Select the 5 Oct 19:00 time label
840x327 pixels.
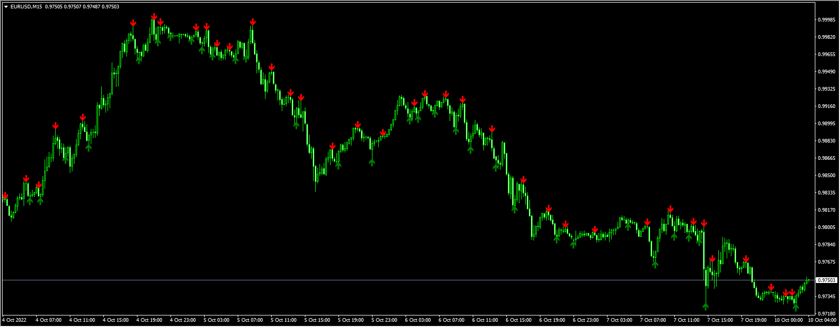(350, 320)
